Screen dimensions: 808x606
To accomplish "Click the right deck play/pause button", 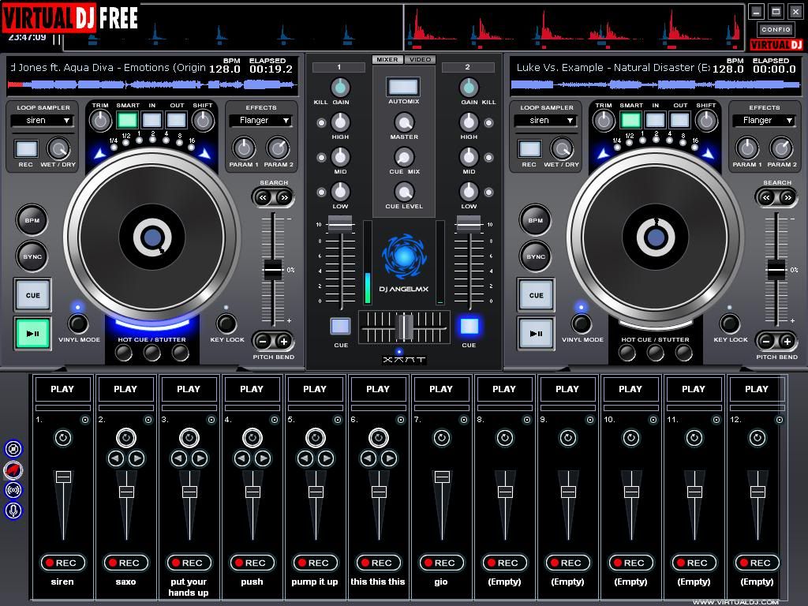I will click(536, 334).
